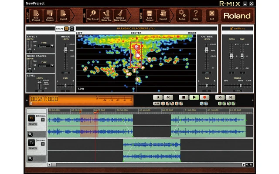Screen dimensions: 279x174
Task: Click the timeline scrollbar left arrow
Action: click(49, 165)
